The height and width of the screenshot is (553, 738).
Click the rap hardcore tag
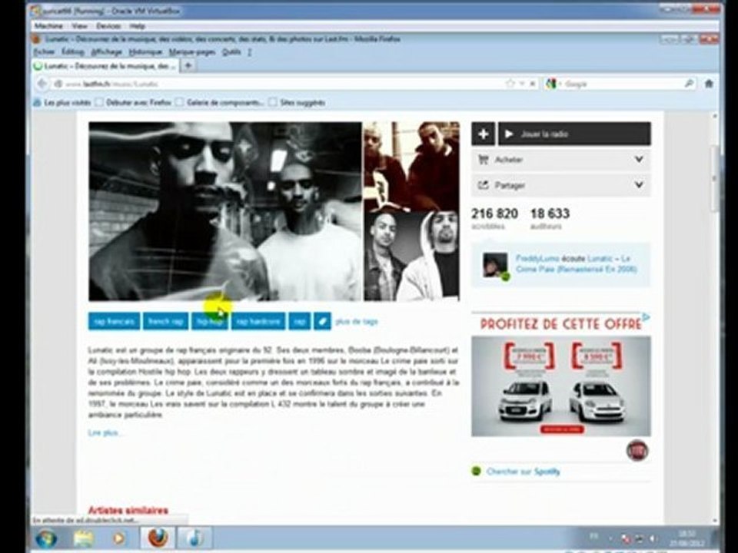point(258,321)
